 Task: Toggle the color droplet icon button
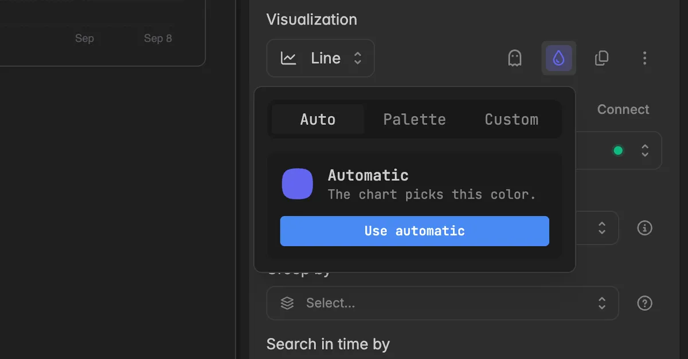[558, 58]
